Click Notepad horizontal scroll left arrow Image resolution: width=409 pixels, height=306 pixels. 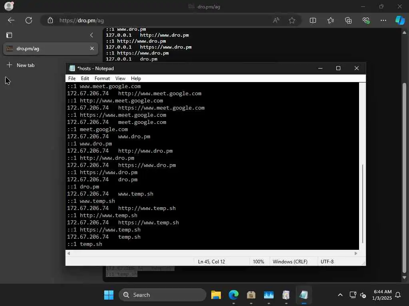[x=69, y=253]
